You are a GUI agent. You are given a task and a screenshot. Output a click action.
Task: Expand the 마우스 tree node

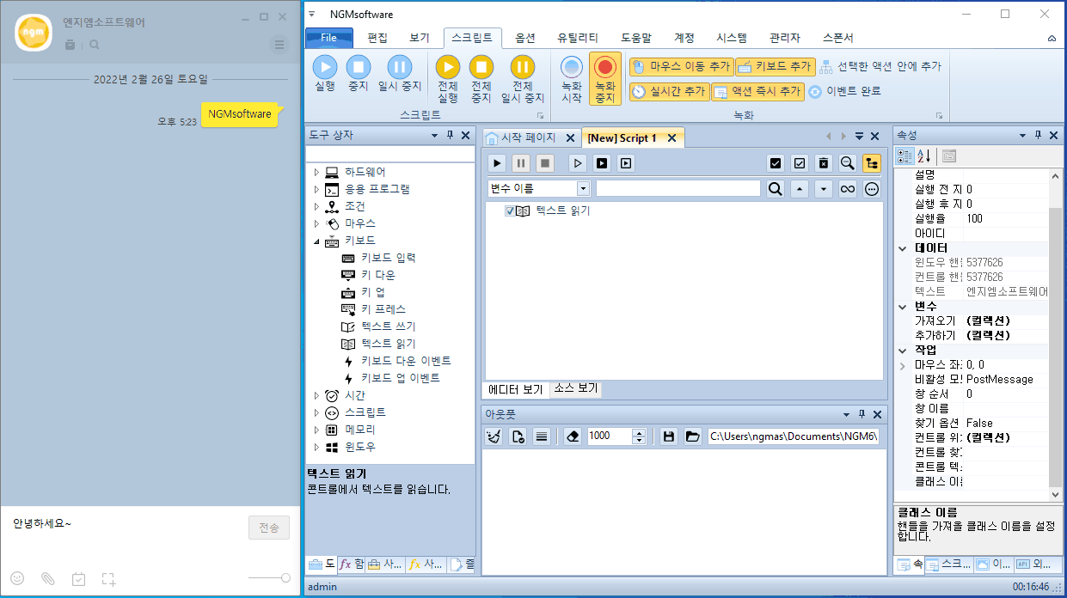coord(316,223)
